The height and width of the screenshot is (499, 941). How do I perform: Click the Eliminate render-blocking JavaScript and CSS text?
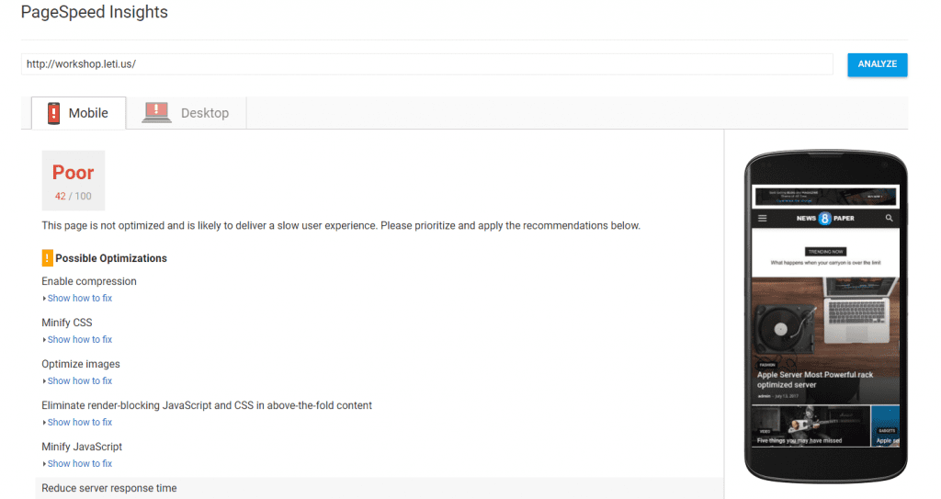[x=207, y=405]
